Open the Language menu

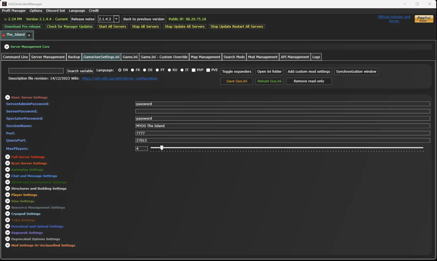coord(77,10)
